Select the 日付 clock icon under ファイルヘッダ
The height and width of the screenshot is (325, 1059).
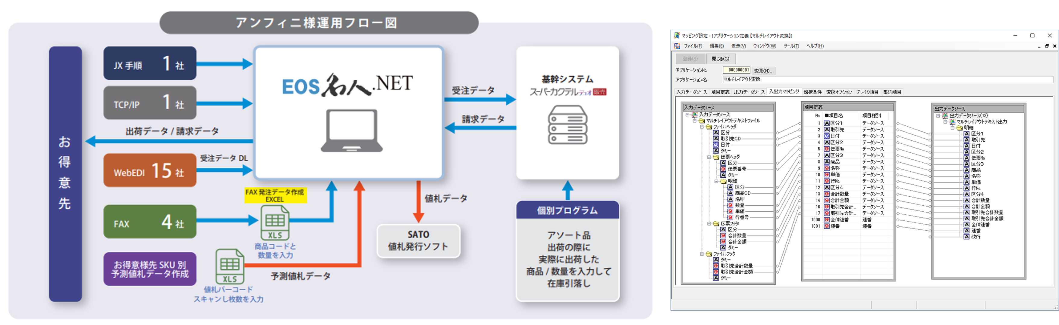(x=716, y=145)
